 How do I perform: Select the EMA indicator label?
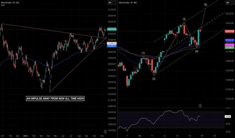3,5
